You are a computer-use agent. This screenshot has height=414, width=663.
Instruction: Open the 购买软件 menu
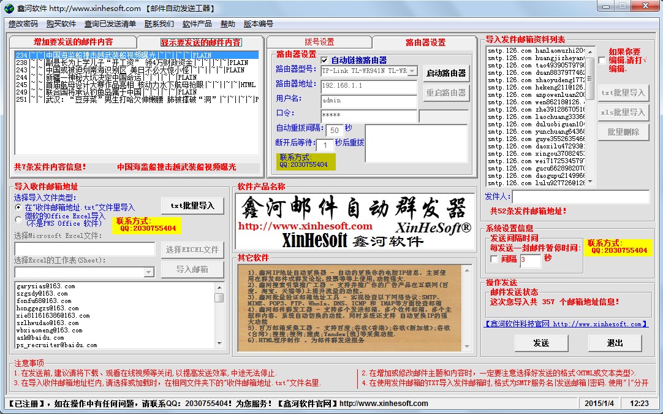click(x=61, y=24)
